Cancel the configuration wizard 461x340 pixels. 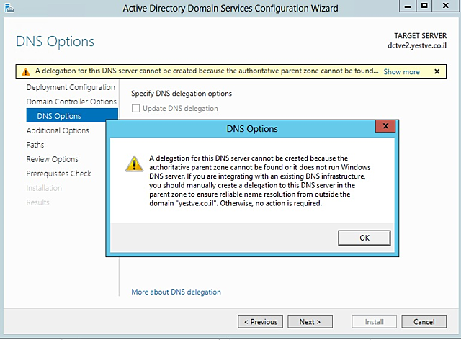click(x=424, y=321)
